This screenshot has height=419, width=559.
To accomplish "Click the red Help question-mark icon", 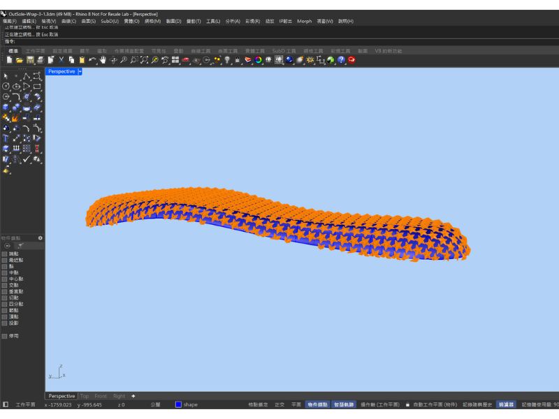I will 351,60.
